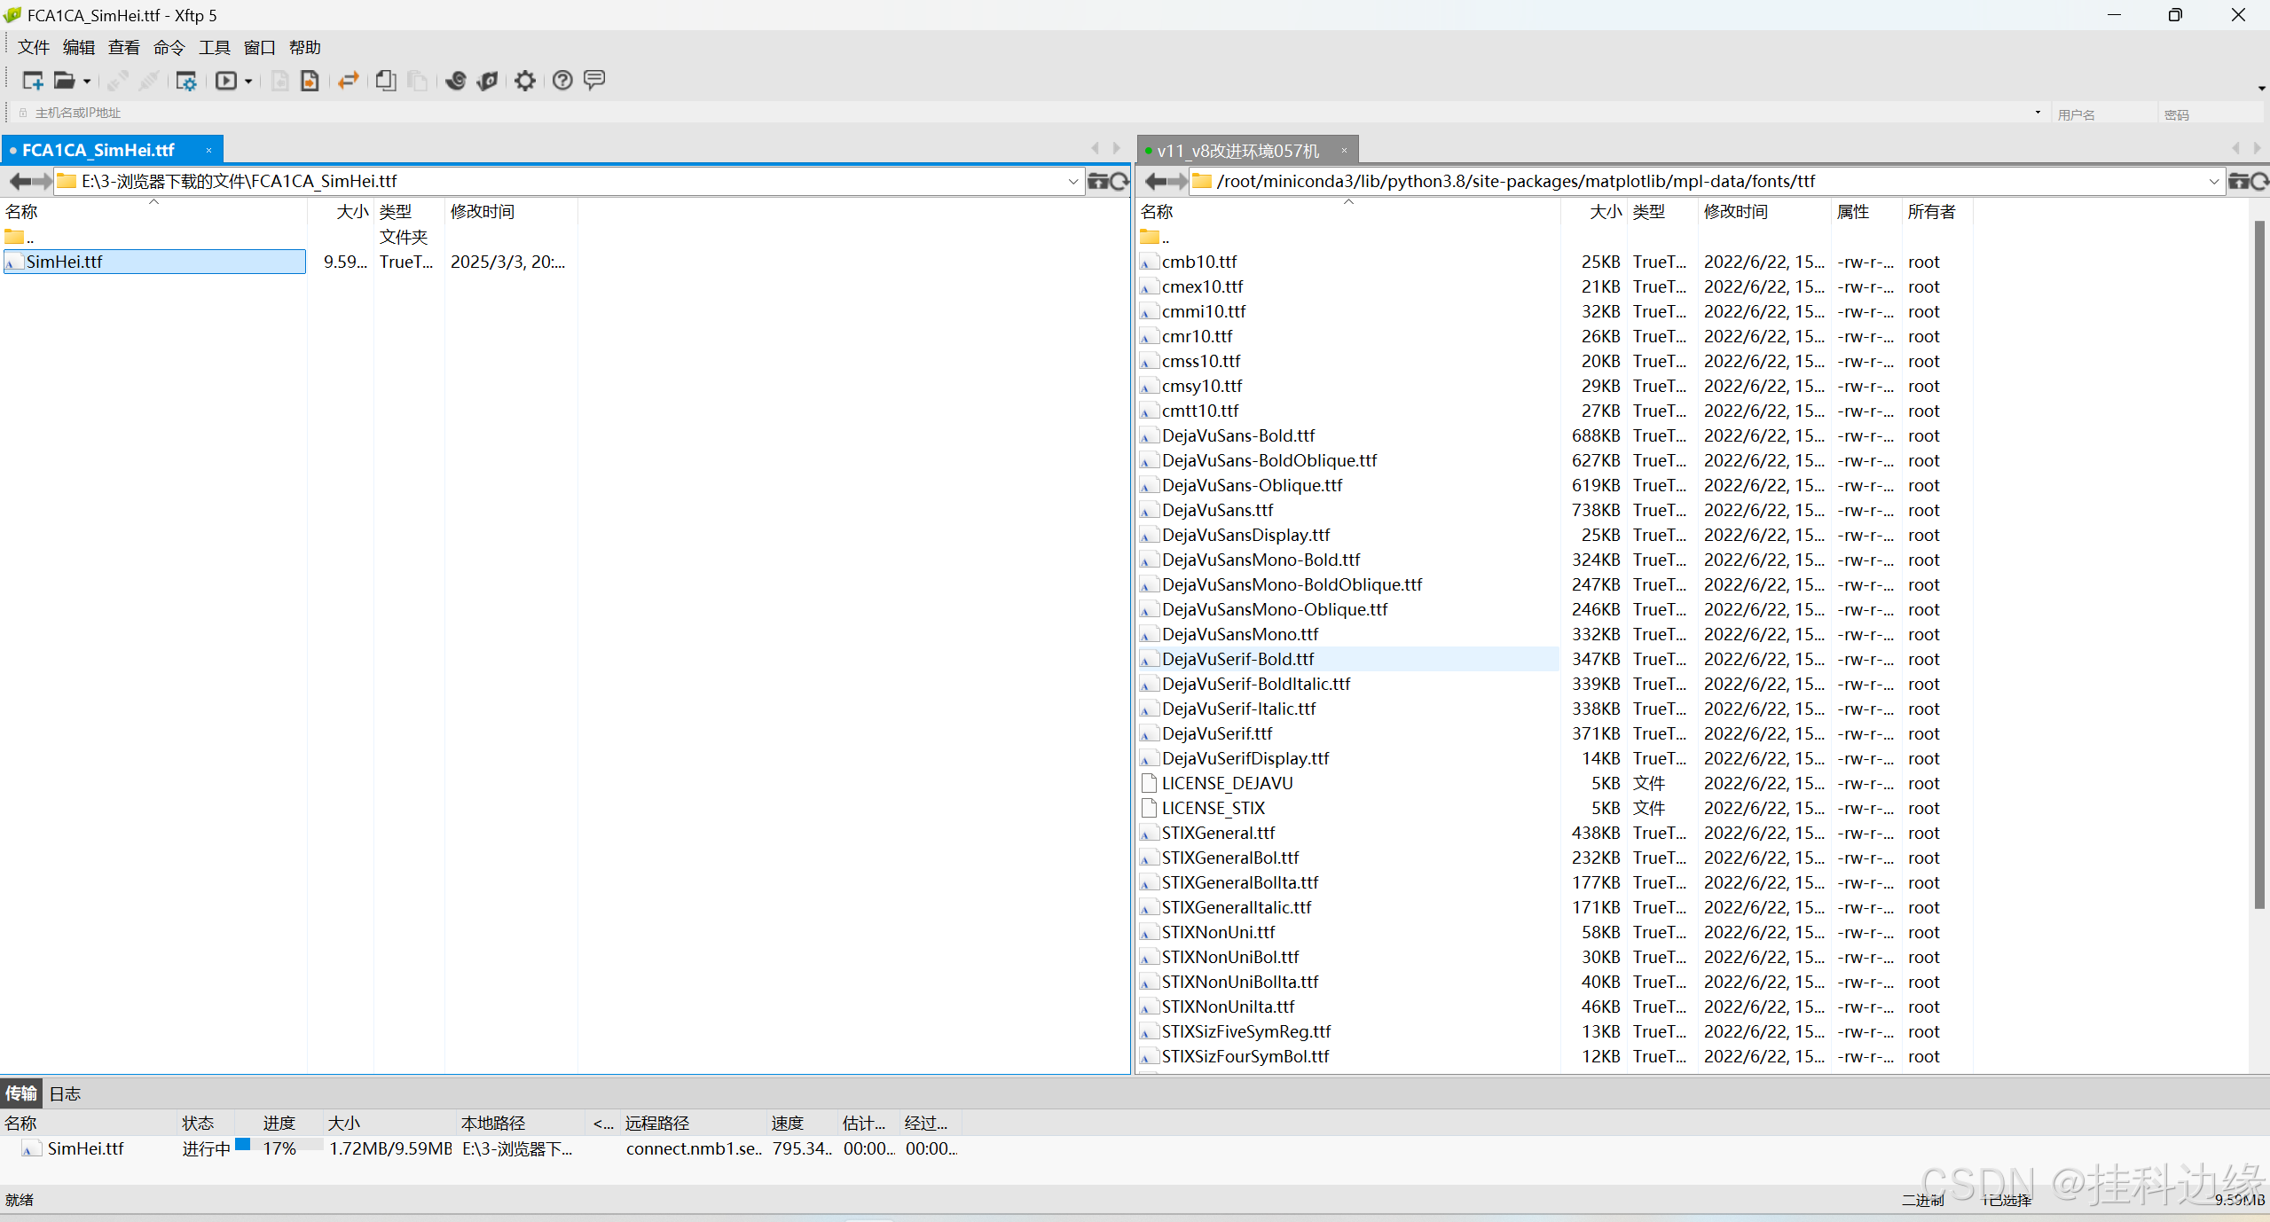Click the orange transfer-right file icon

pyautogui.click(x=310, y=81)
